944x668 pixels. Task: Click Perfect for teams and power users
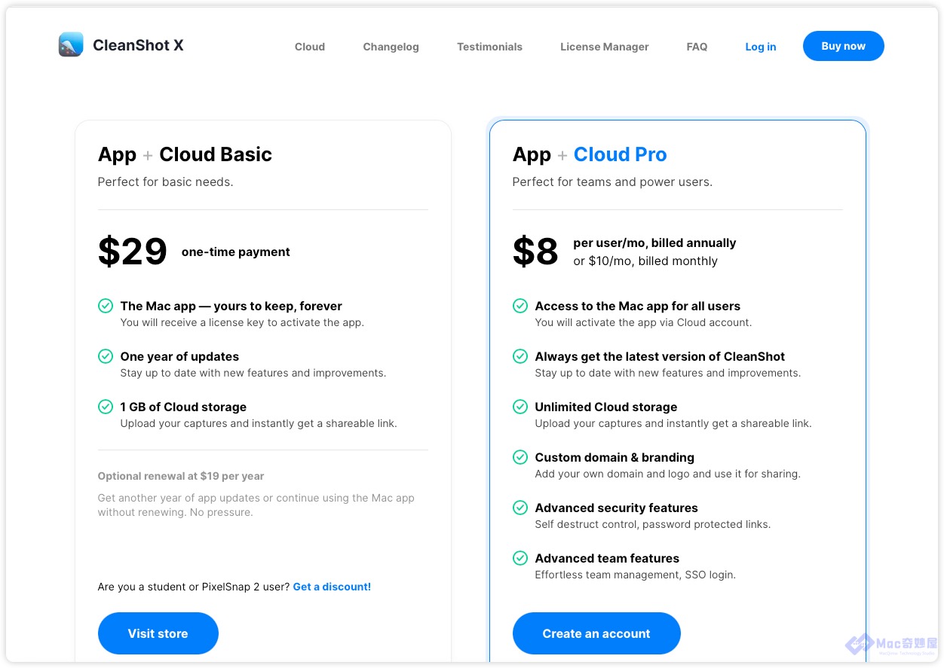(x=612, y=181)
